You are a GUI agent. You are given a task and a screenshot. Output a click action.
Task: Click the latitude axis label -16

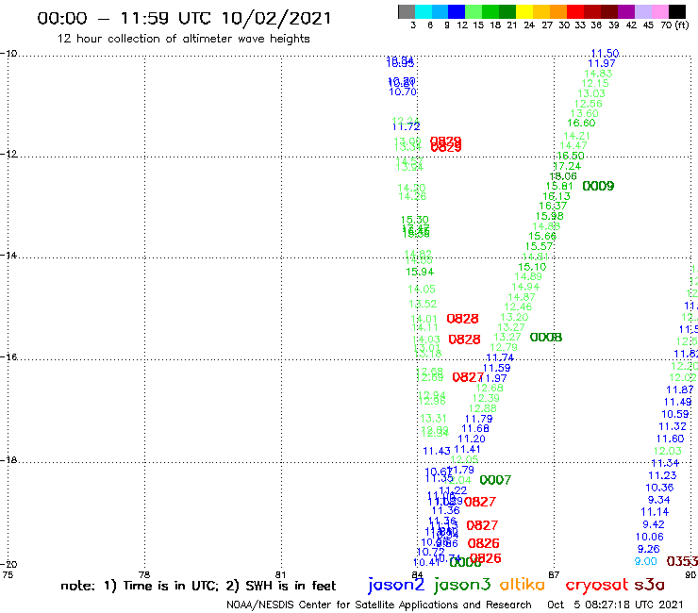pyautogui.click(x=8, y=357)
